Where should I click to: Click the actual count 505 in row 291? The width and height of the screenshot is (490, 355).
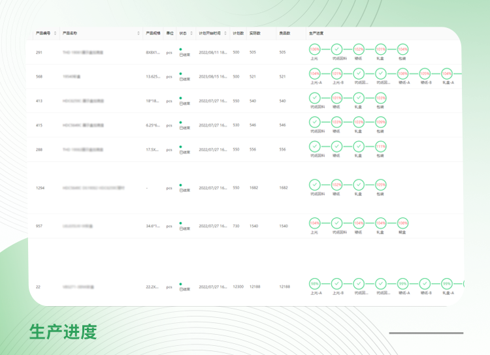click(252, 52)
